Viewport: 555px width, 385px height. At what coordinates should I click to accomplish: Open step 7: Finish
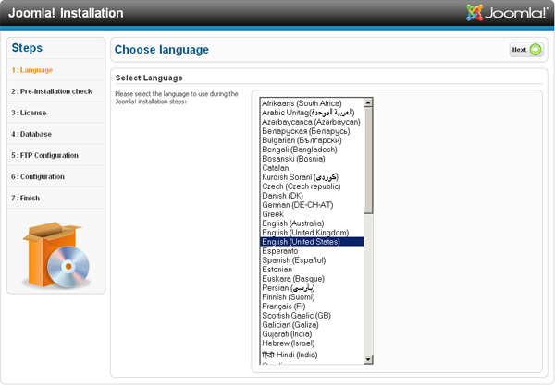point(25,198)
